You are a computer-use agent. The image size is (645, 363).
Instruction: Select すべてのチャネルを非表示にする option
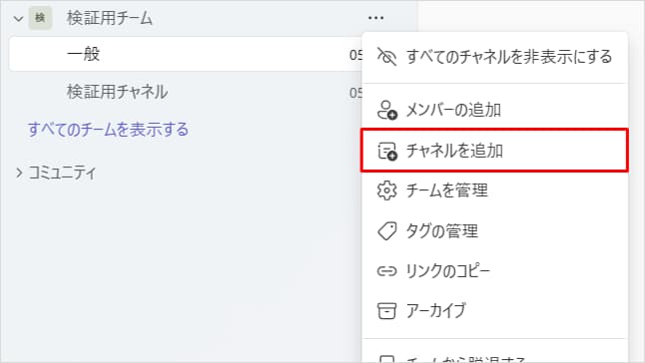494,57
